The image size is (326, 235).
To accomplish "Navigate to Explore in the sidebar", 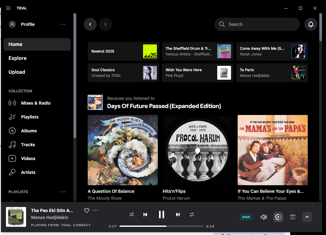I will coord(17,58).
